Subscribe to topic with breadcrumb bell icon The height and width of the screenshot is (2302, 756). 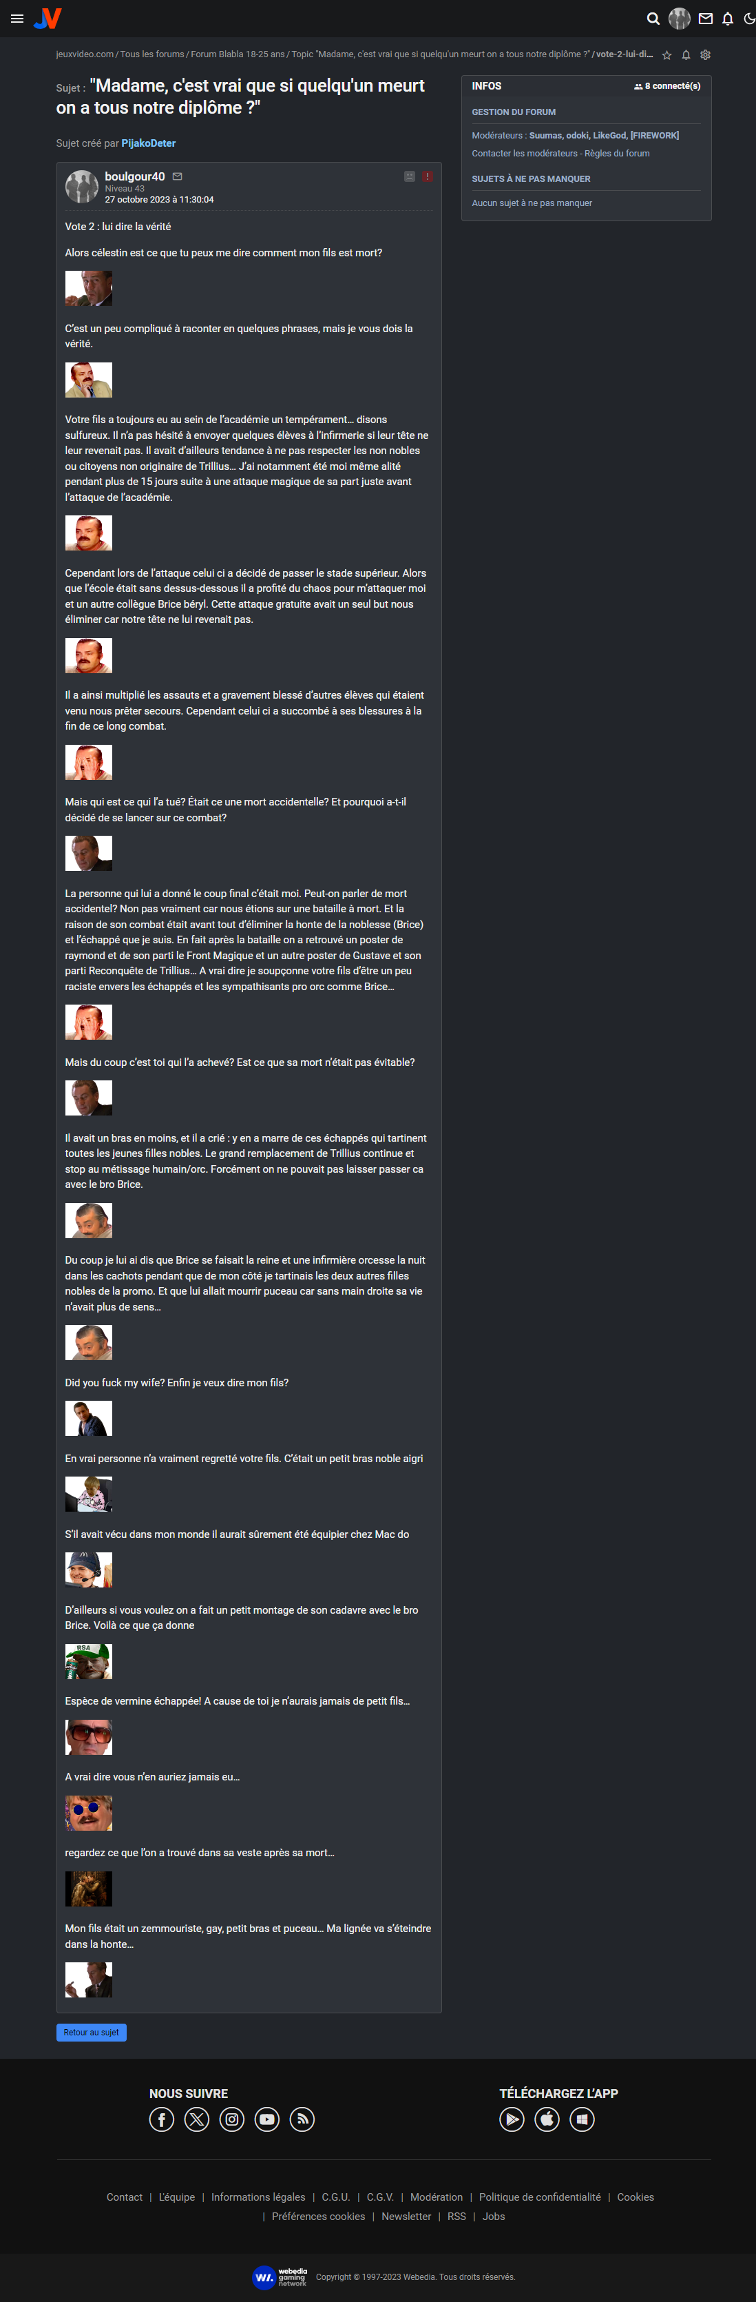(686, 55)
